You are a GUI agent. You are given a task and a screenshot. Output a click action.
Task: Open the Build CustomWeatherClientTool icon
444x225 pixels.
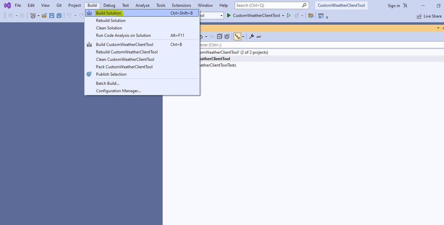pyautogui.click(x=89, y=44)
